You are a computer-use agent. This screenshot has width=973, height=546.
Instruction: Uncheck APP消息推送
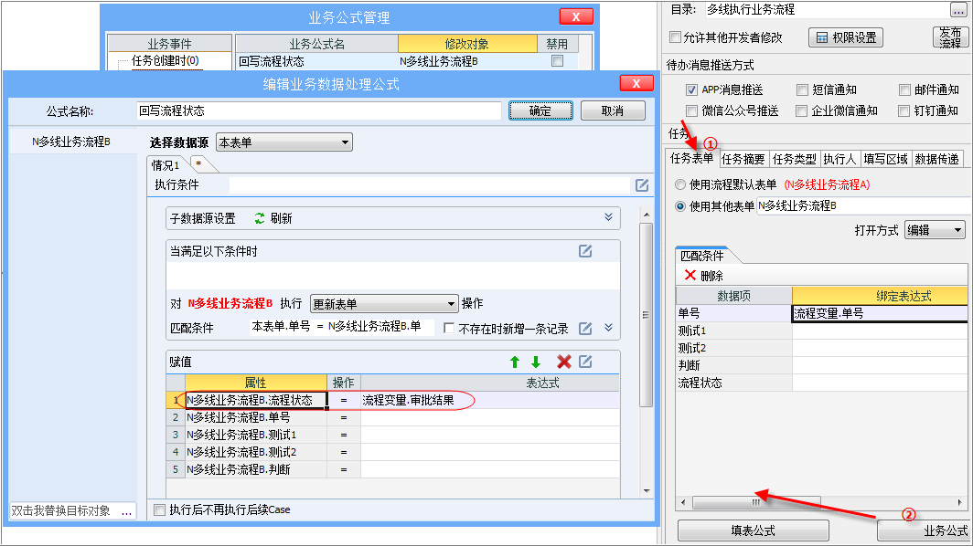tap(691, 89)
